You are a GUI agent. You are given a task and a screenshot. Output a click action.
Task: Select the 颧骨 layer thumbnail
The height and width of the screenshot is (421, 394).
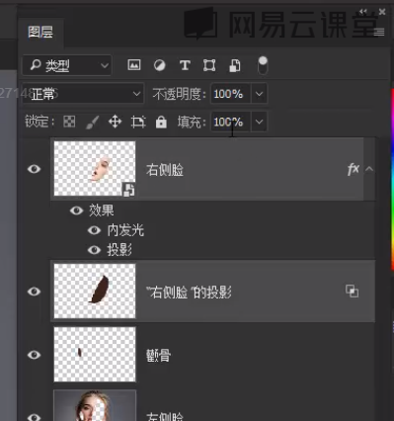[95, 354]
